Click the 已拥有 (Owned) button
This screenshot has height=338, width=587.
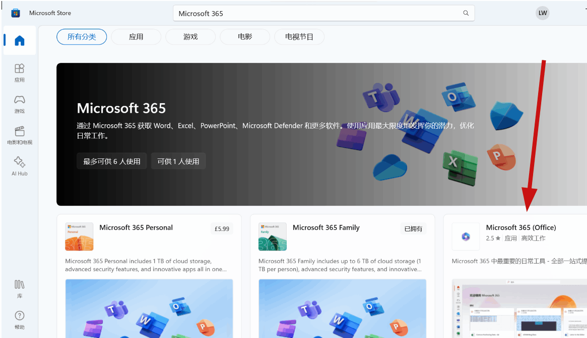pos(413,229)
